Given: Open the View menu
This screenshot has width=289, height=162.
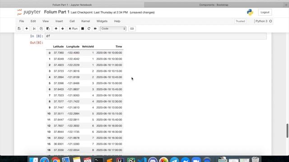Looking at the screenshot, I should [46, 21].
